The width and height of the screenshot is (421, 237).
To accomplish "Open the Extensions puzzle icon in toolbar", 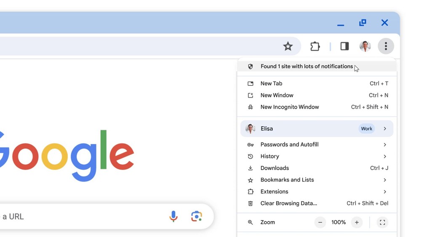I will [315, 46].
